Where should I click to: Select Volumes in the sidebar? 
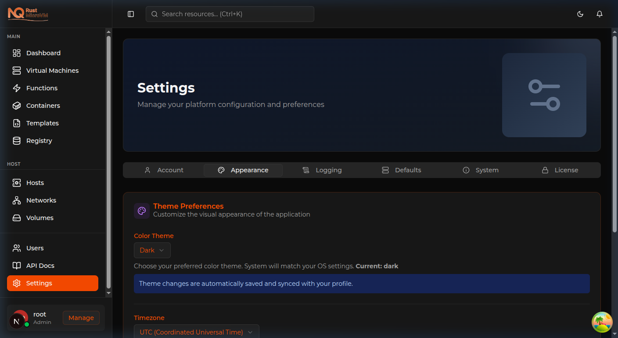[x=40, y=217]
